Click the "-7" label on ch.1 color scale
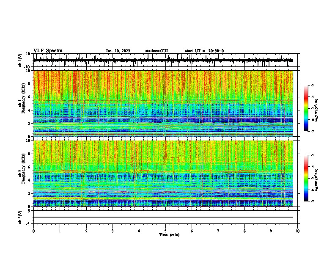 [x=312, y=131]
